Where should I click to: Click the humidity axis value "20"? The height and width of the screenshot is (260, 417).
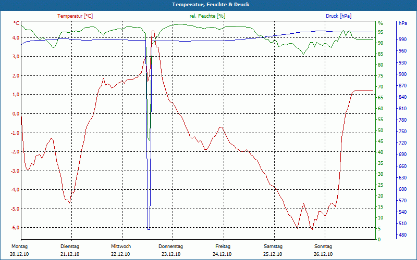coord(381,196)
